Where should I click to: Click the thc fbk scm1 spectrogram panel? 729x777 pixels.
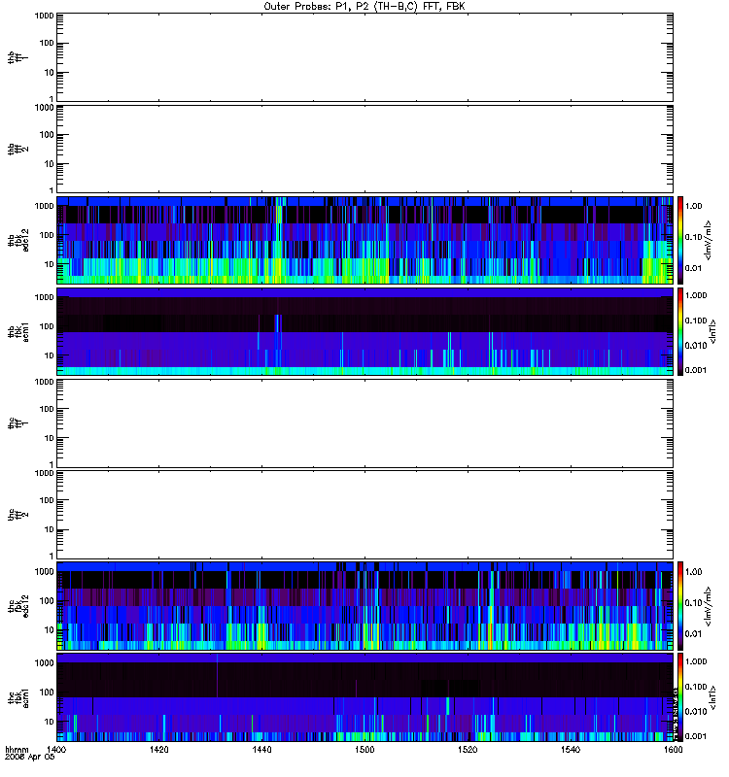pyautogui.click(x=364, y=697)
